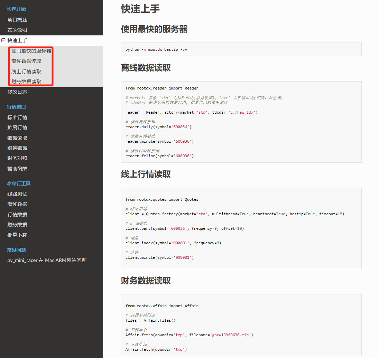
Task: Click the reader.fzline(symbol='600036') line
Action: (159, 156)
